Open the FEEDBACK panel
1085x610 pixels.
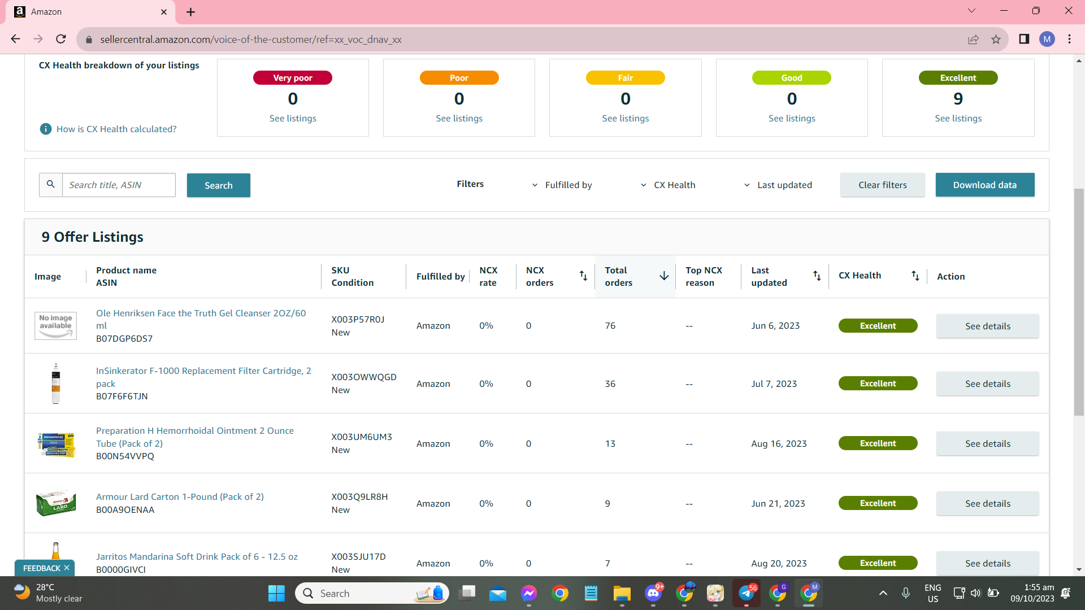pyautogui.click(x=41, y=568)
